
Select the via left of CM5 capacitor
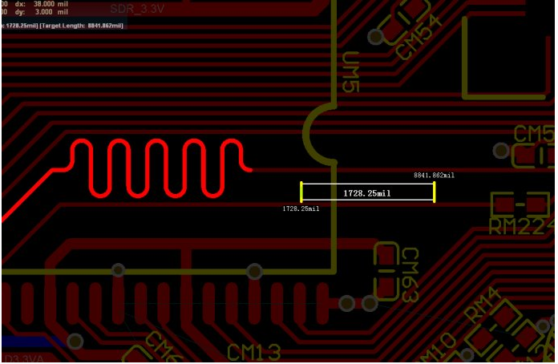point(501,150)
